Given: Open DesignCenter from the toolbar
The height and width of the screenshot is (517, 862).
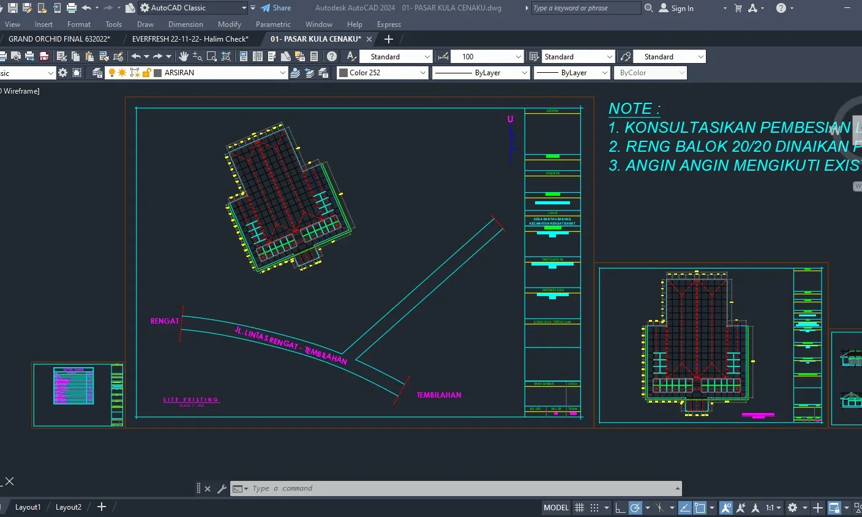Looking at the screenshot, I should click(258, 56).
